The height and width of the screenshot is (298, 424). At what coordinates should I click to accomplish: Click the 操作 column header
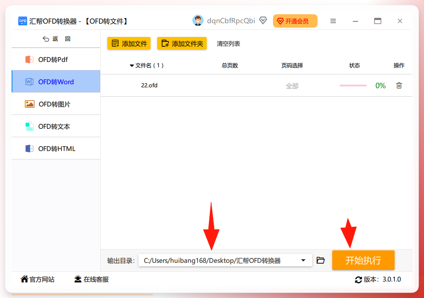399,65
